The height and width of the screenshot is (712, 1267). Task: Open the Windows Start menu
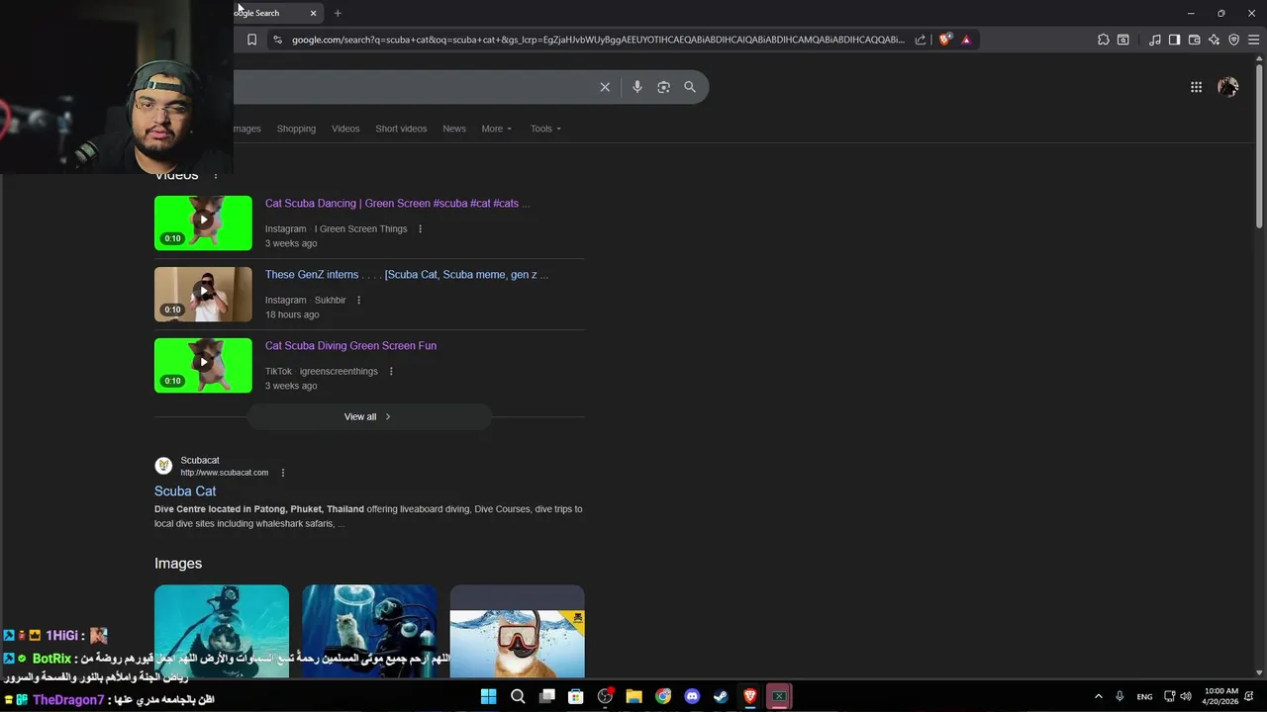pos(488,696)
